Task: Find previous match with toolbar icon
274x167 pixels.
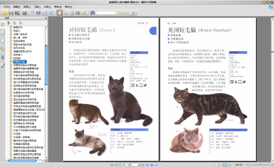Action: [119, 13]
